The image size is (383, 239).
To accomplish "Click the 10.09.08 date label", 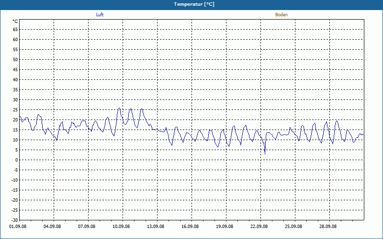I will (121, 226).
